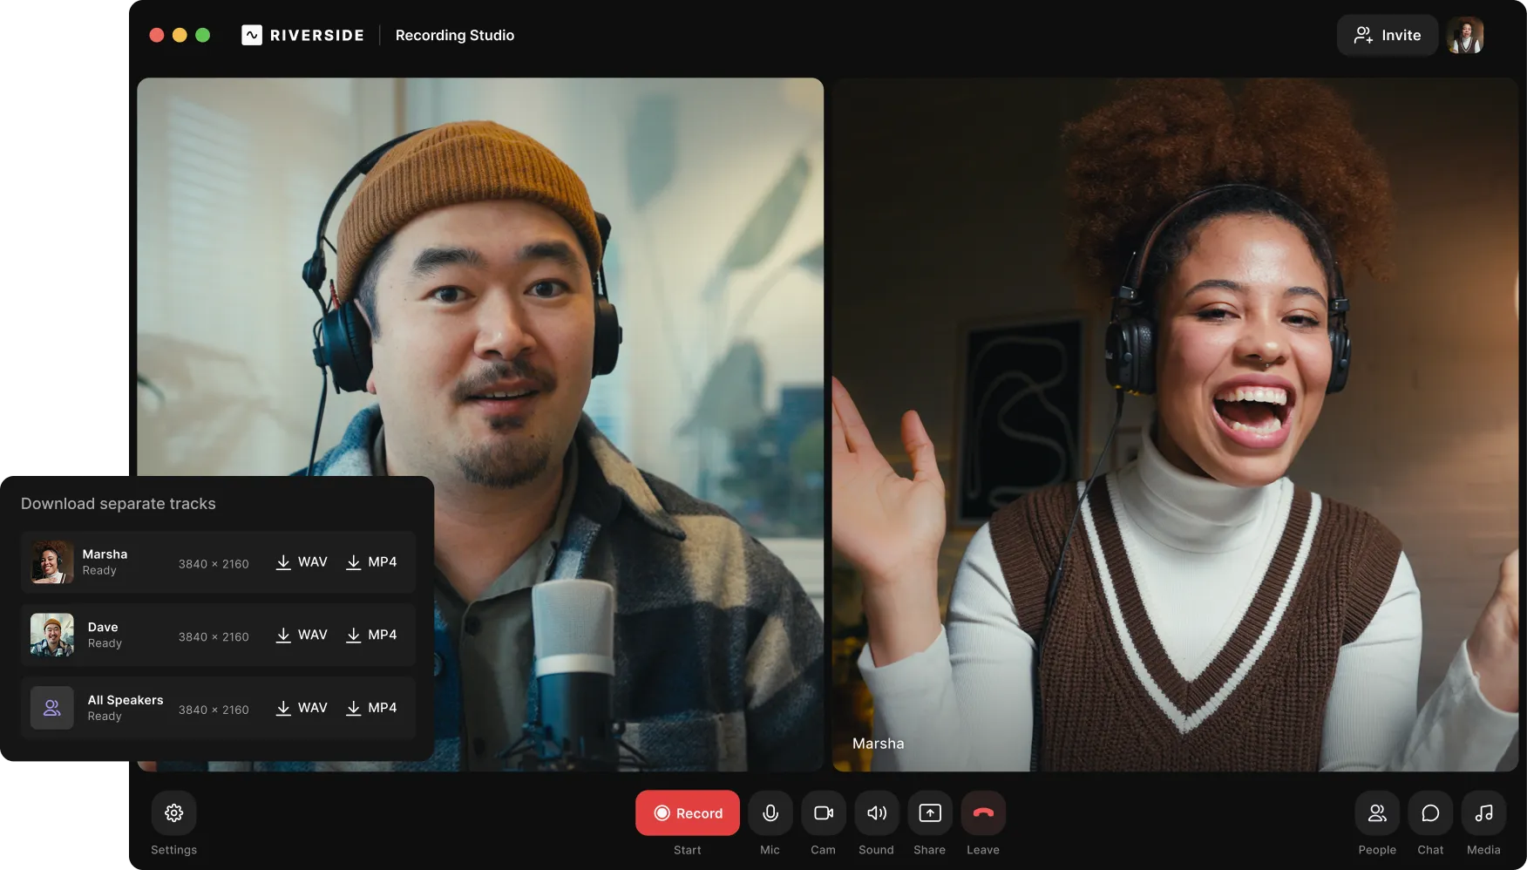Start recording with the Record button

(688, 812)
